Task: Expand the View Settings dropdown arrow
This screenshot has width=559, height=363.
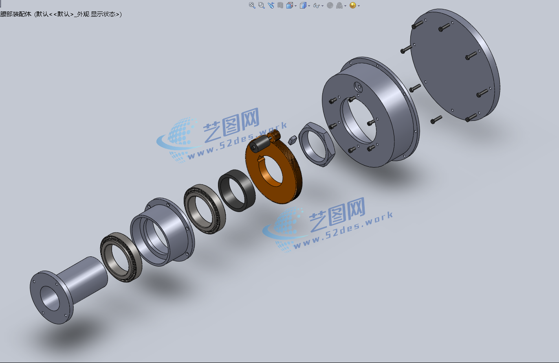Action: [359, 6]
